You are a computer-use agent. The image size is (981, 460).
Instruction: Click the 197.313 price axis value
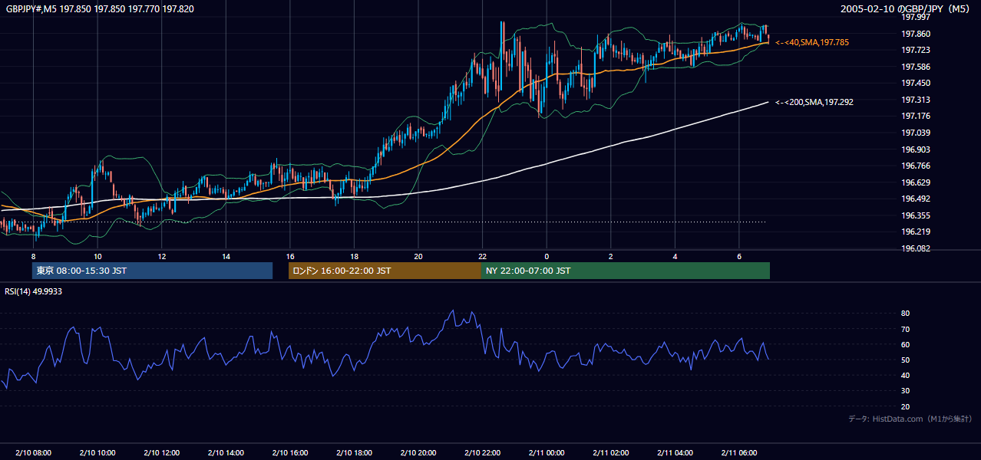[x=916, y=100]
